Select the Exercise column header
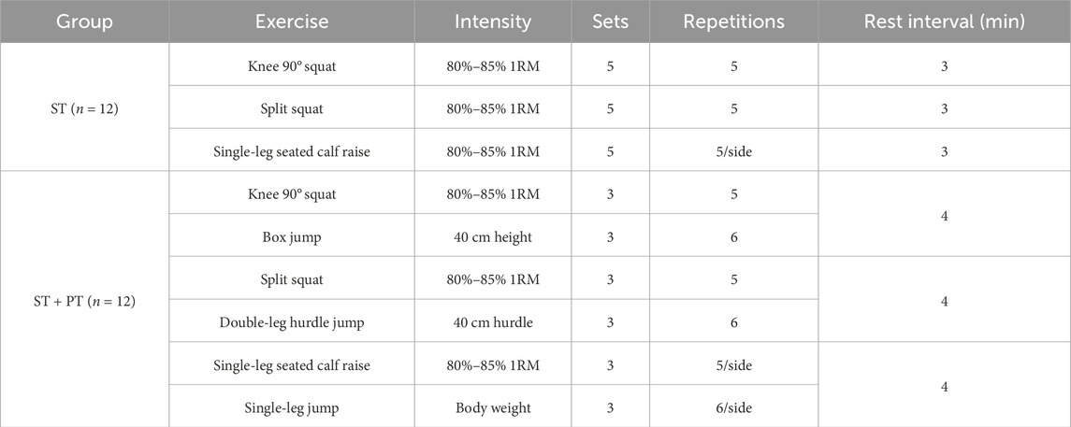This screenshot has height=427, width=1071. click(x=293, y=21)
